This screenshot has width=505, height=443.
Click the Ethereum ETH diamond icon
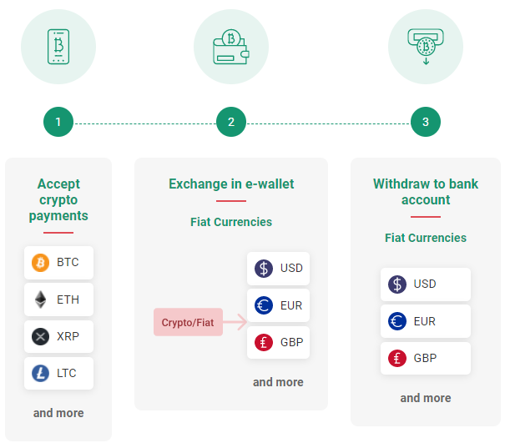[40, 300]
